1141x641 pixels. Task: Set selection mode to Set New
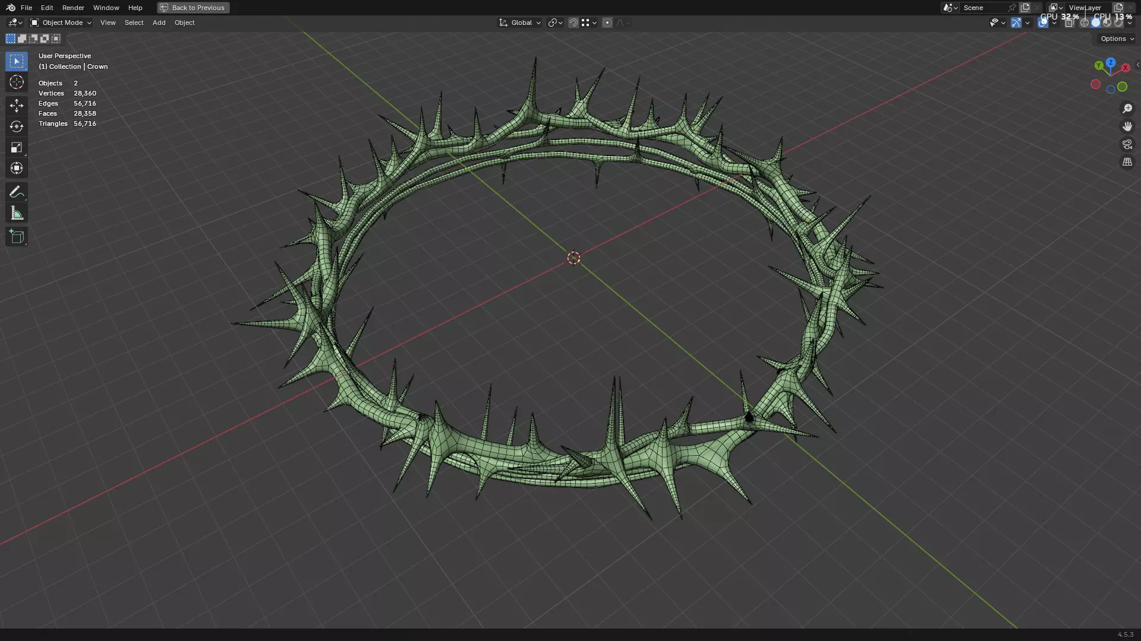pyautogui.click(x=11, y=39)
